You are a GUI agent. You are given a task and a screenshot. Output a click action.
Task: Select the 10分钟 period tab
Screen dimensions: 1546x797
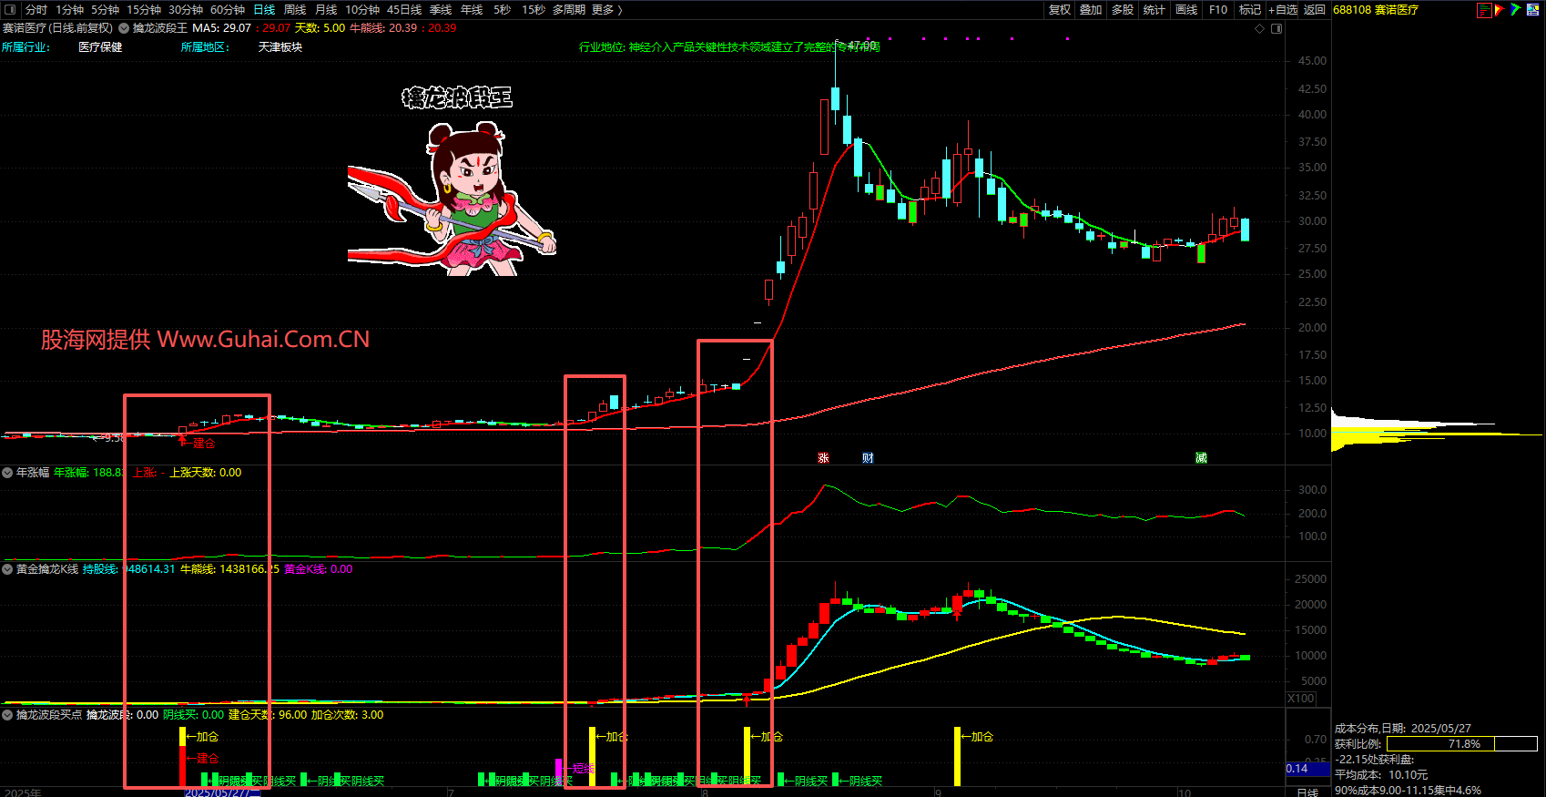point(362,10)
